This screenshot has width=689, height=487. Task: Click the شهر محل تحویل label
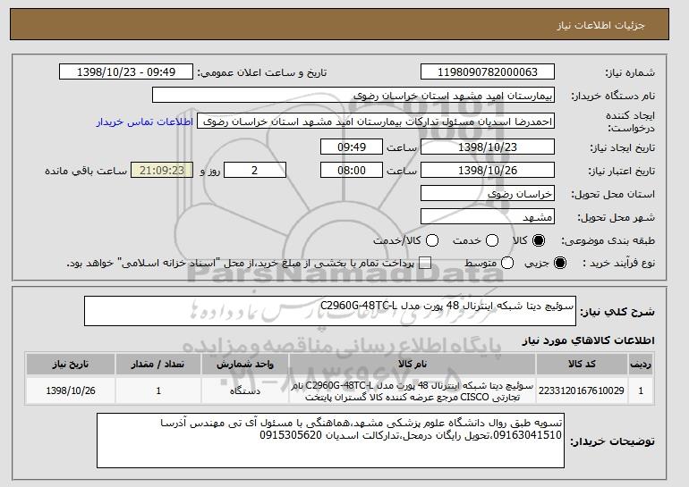pos(616,218)
